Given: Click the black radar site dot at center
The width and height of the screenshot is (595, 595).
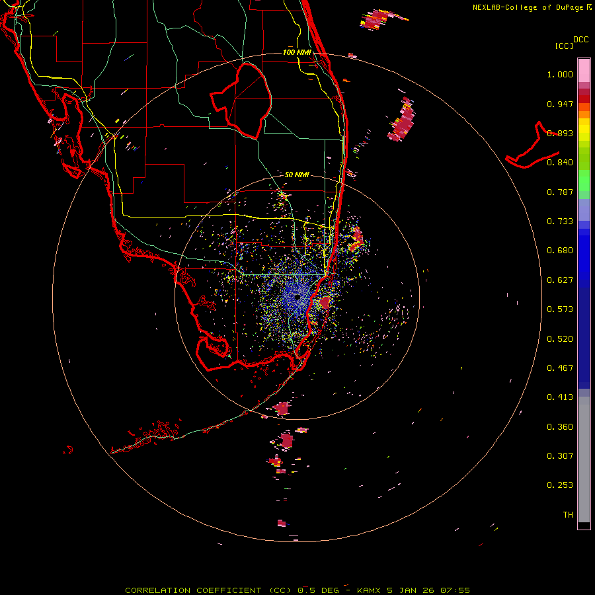Looking at the screenshot, I should (x=298, y=297).
